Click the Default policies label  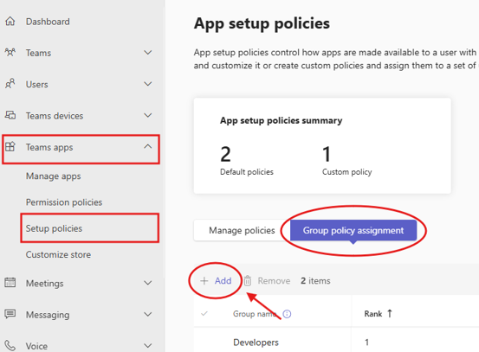[x=247, y=172]
